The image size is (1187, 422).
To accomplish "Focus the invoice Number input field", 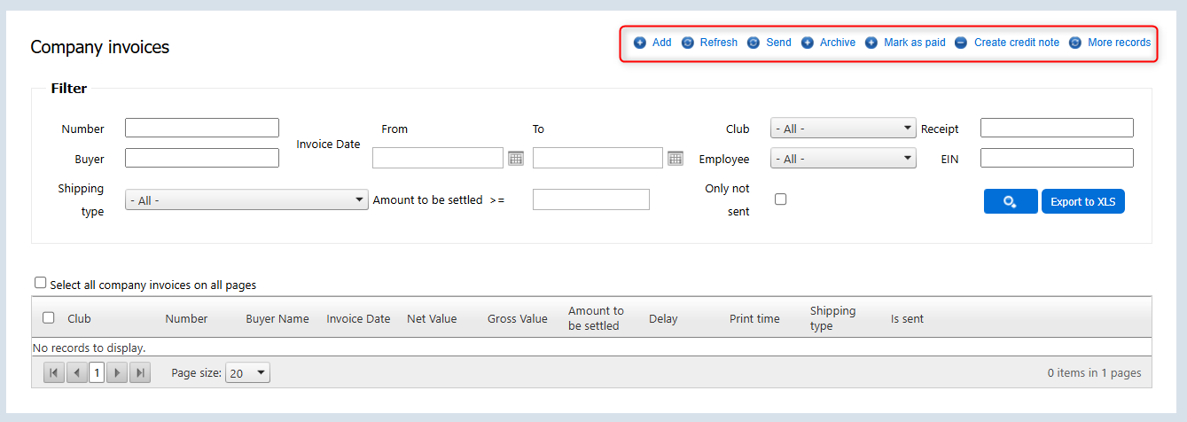I will [x=202, y=129].
